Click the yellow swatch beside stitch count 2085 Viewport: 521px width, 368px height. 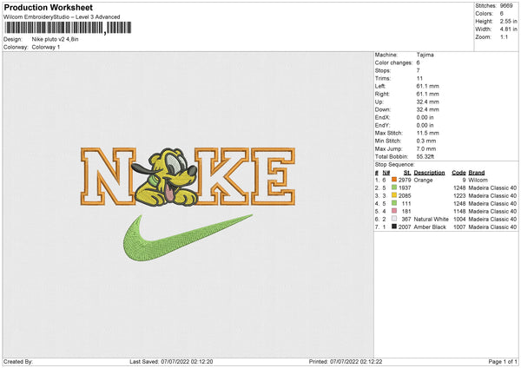pyautogui.click(x=394, y=195)
